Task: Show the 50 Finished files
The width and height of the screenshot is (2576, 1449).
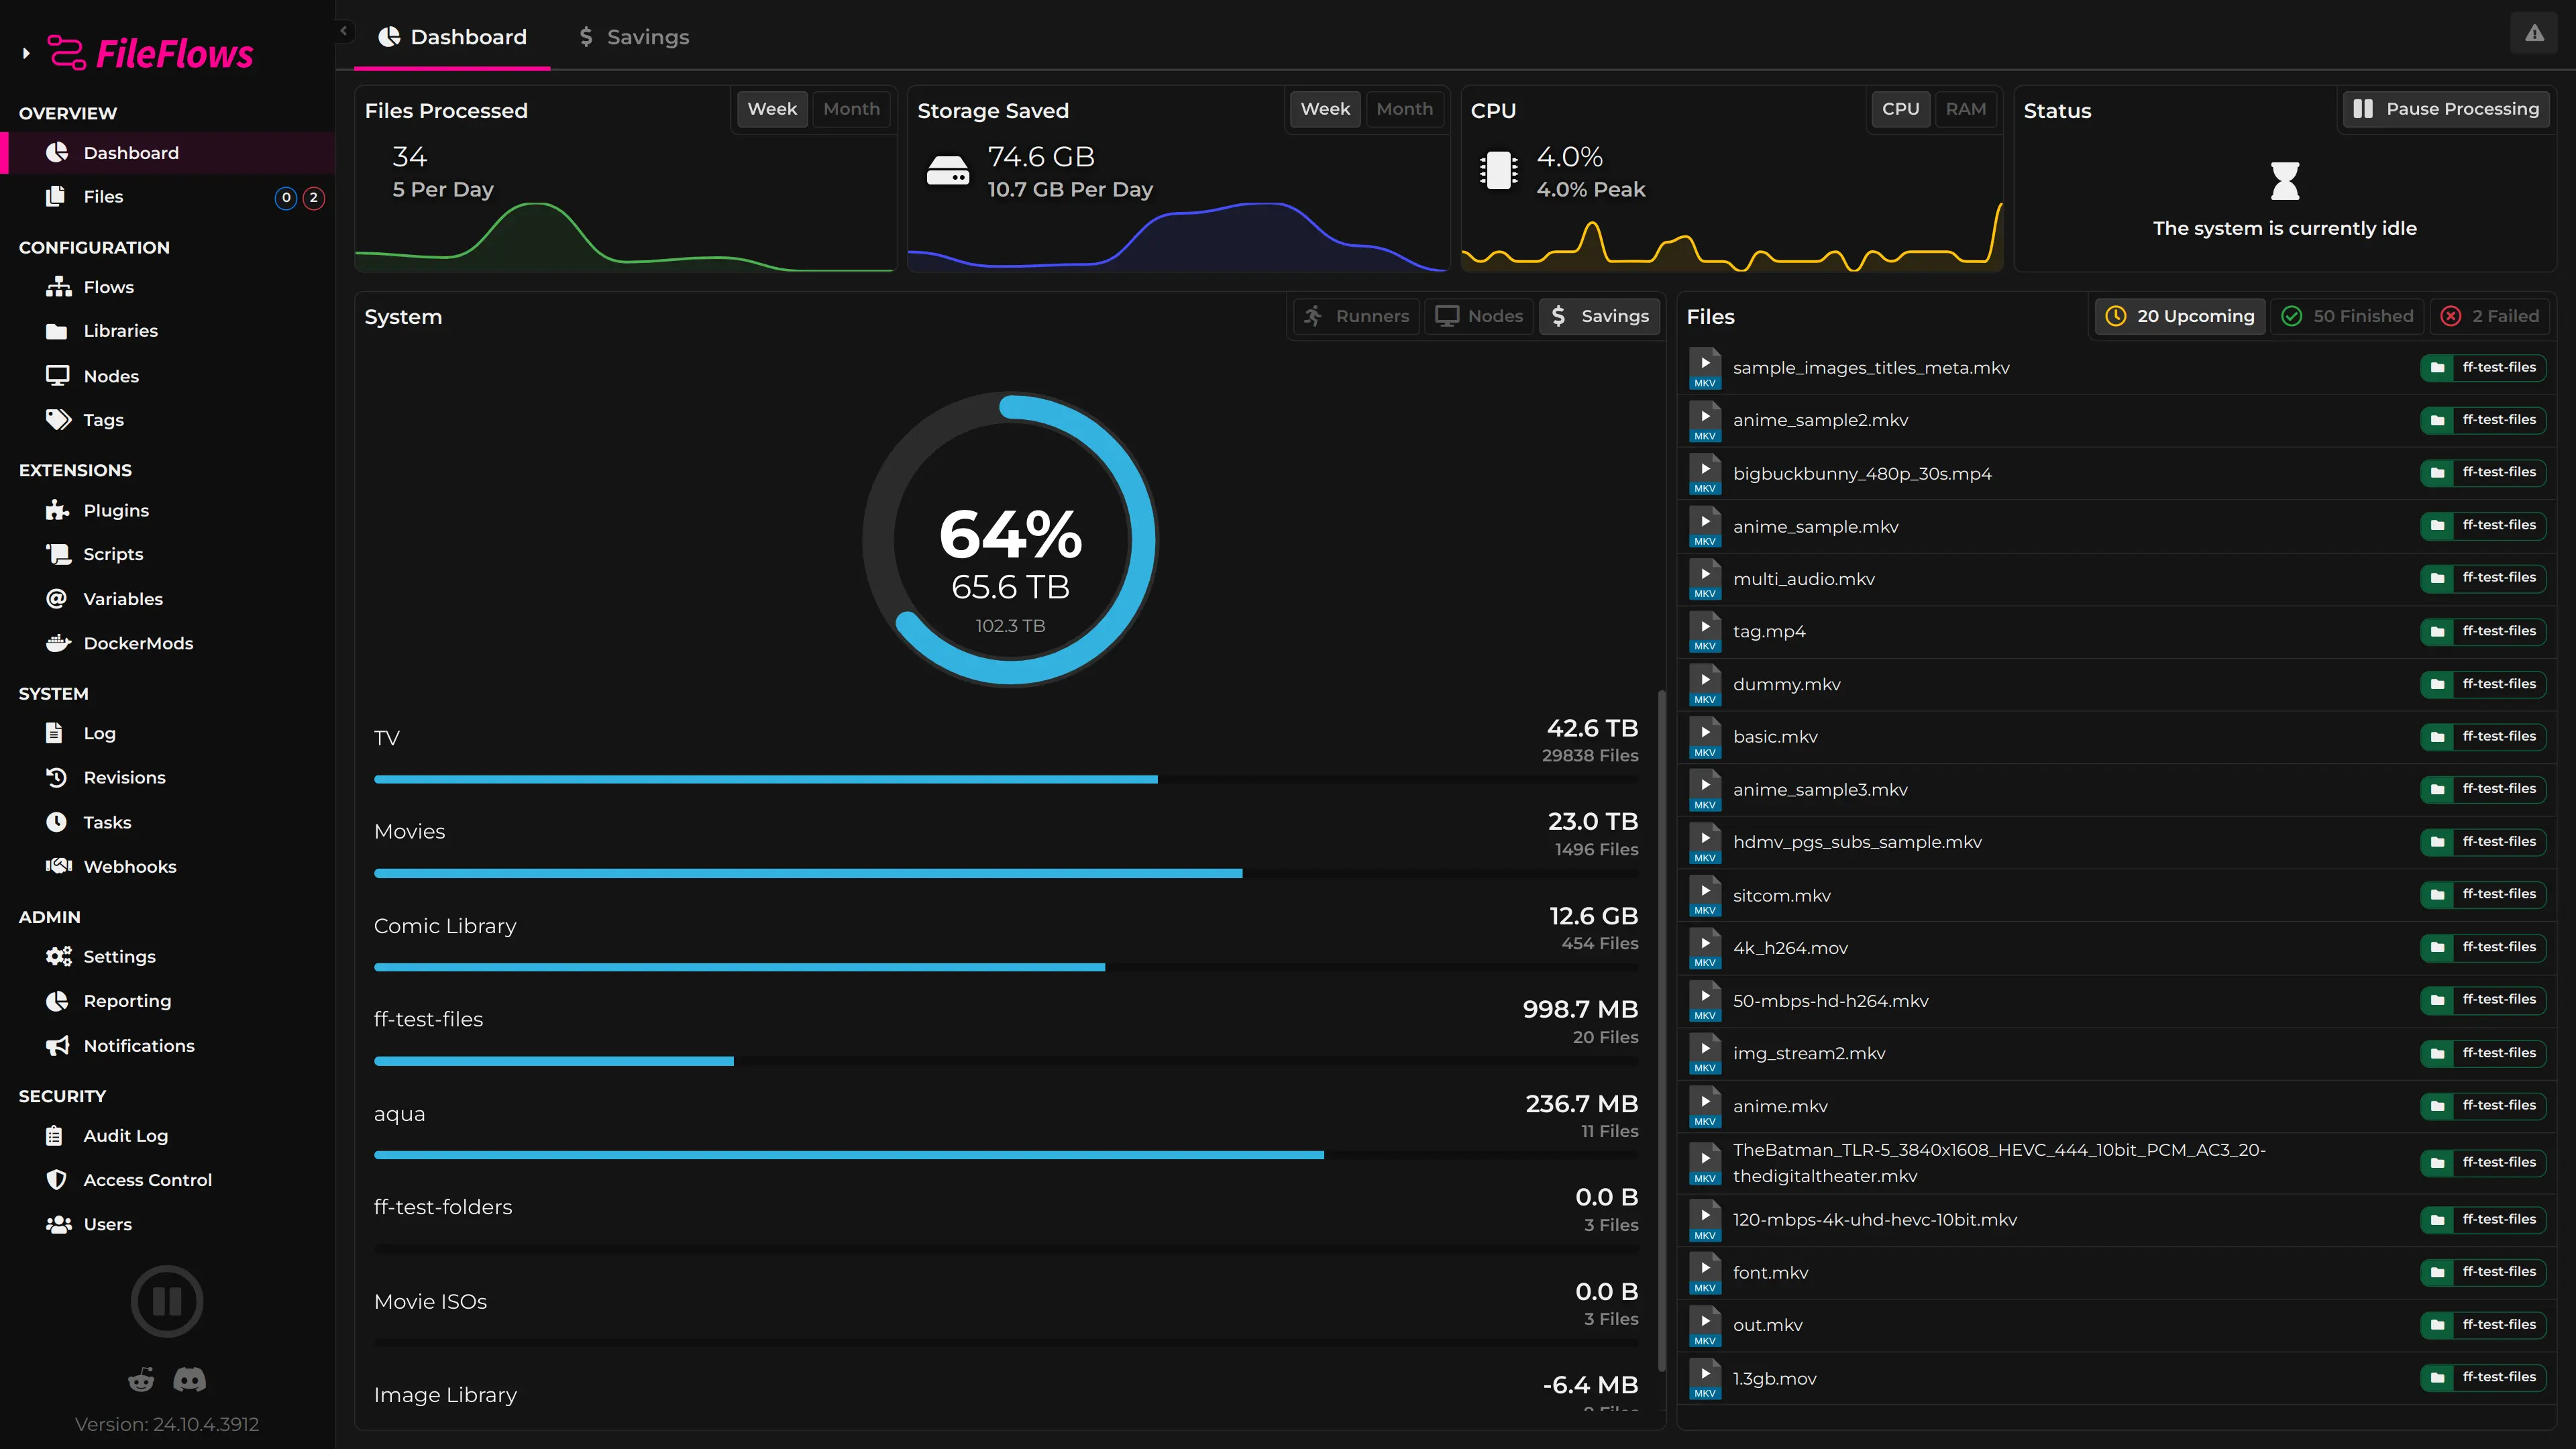Action: [x=2347, y=316]
